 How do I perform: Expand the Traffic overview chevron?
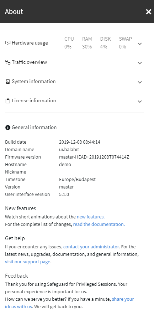(x=140, y=63)
